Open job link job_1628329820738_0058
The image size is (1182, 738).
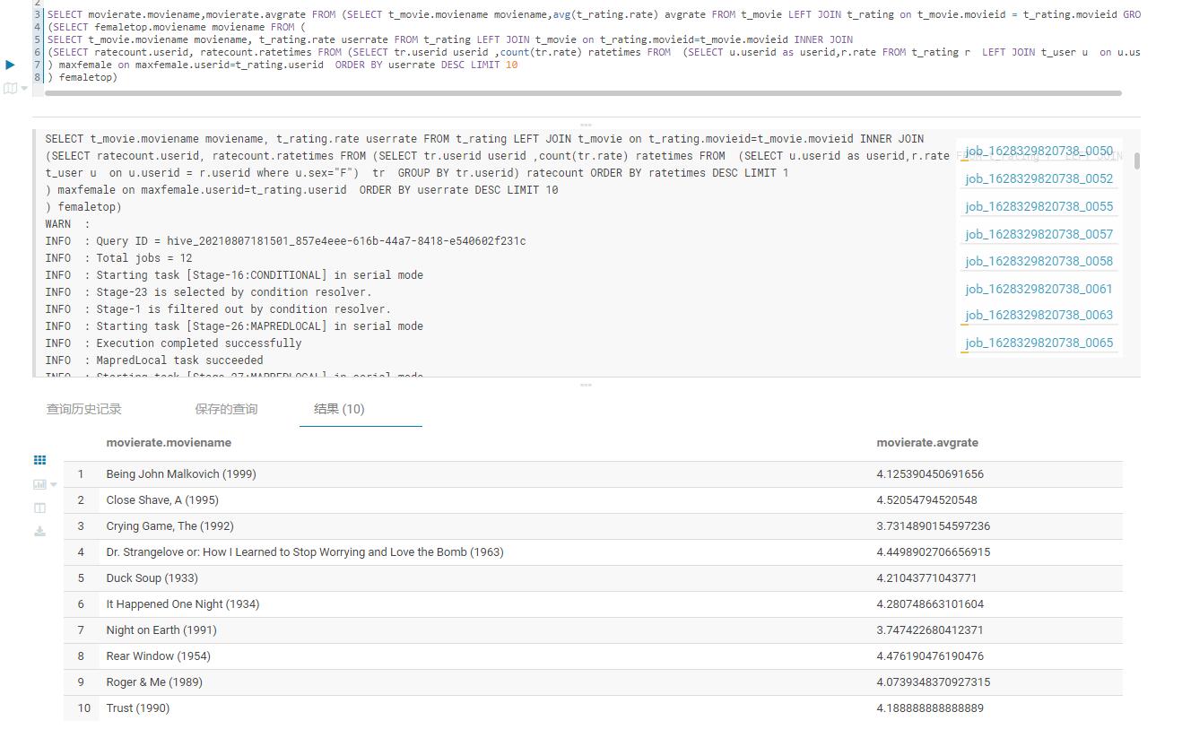tap(1039, 261)
